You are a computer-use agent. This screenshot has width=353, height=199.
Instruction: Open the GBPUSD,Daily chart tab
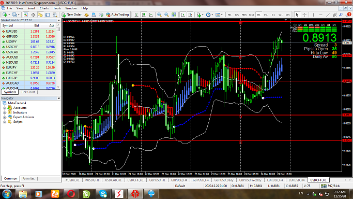224,180
